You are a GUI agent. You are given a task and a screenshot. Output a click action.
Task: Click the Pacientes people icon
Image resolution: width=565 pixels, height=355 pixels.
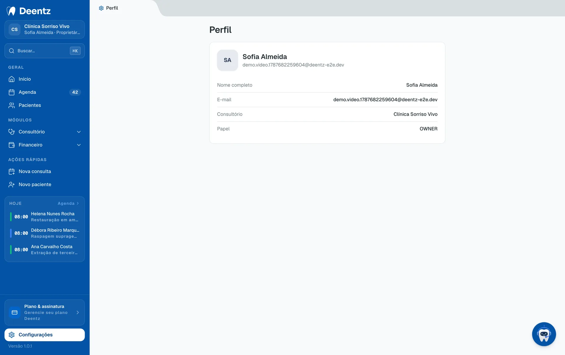pyautogui.click(x=11, y=105)
